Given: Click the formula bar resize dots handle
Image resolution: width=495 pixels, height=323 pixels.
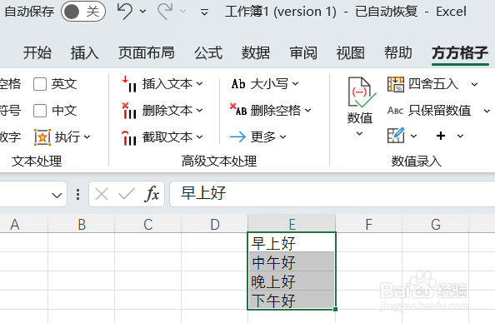Looking at the screenshot, I should coord(78,194).
